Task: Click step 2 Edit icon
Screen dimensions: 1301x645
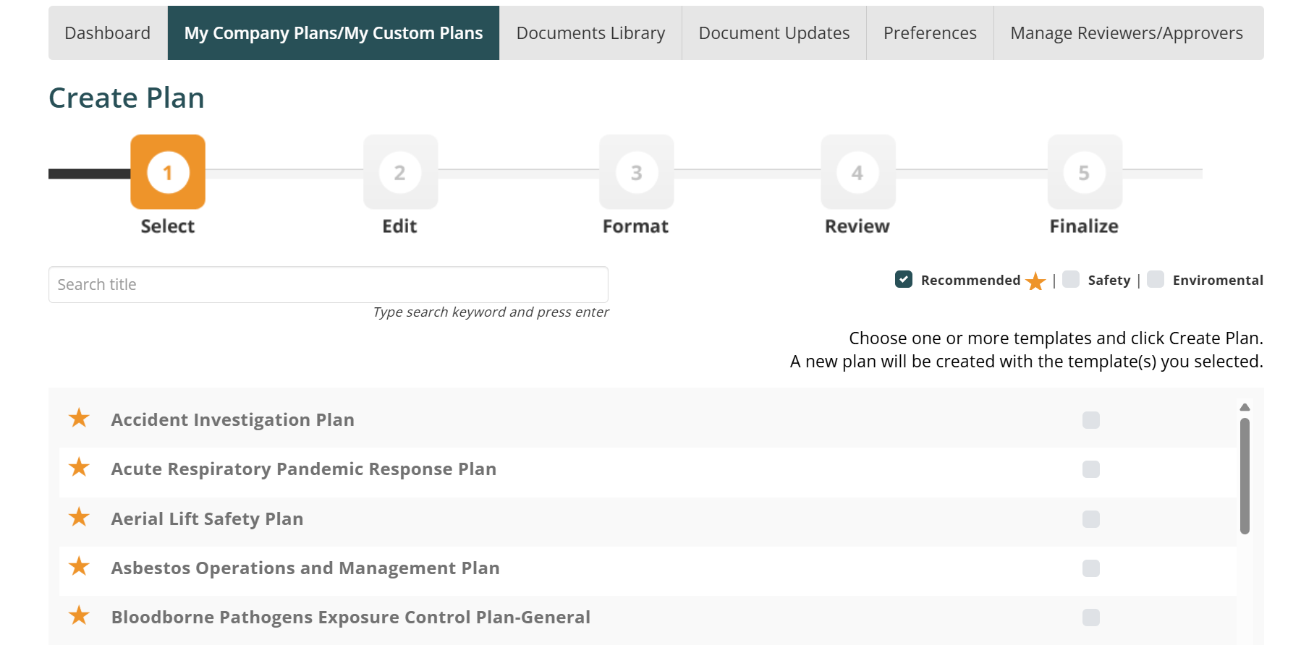Action: tap(400, 172)
